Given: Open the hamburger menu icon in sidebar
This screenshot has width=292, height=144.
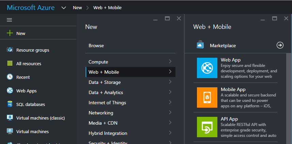Looking at the screenshot, I should coord(9,20).
